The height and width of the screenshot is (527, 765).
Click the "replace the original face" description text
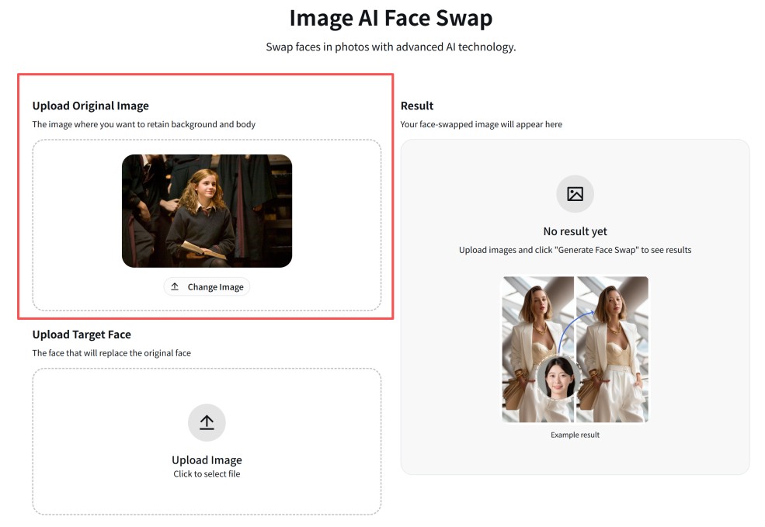pyautogui.click(x=111, y=353)
